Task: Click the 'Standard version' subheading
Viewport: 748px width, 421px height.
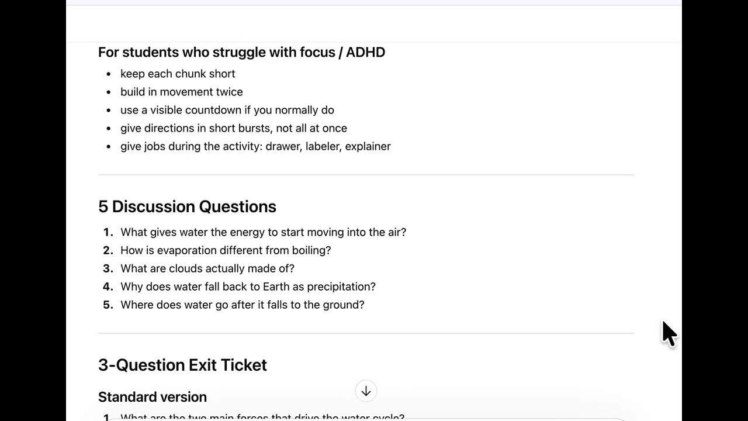Action: tap(153, 396)
